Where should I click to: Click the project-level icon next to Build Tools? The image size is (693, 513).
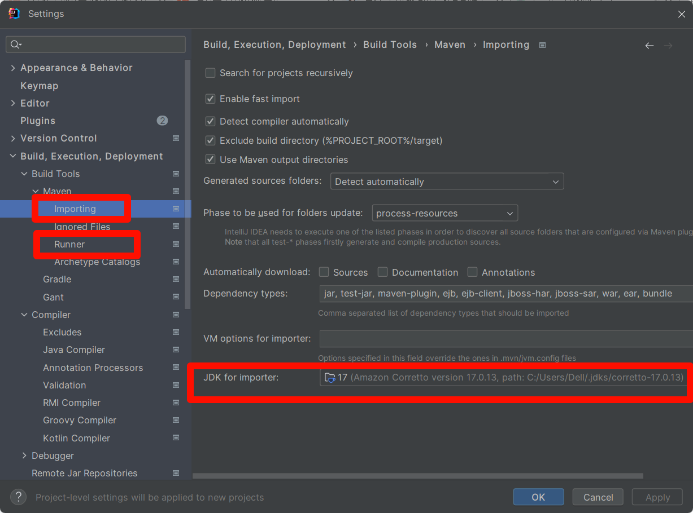tap(176, 174)
